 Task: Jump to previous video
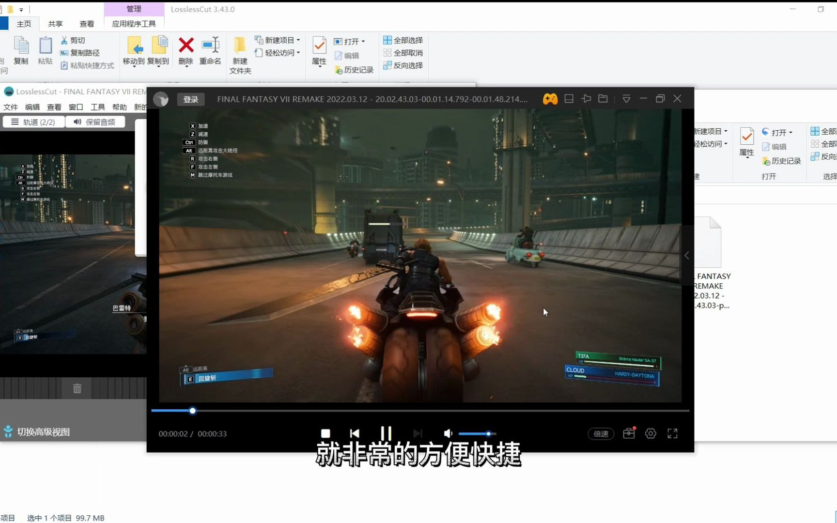[x=355, y=433]
